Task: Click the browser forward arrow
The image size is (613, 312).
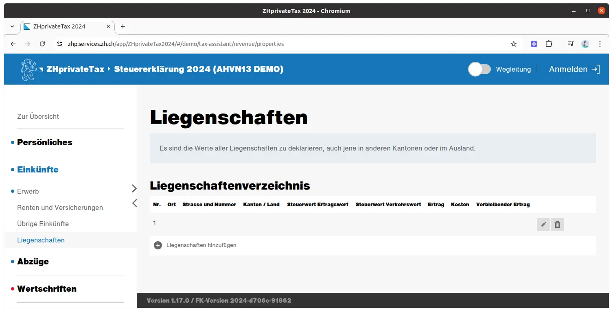Action: pyautogui.click(x=28, y=44)
